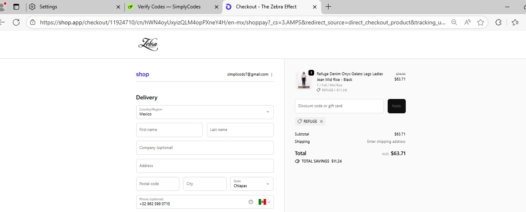The height and width of the screenshot is (212, 526).
Task: Click the Delivery section heading
Action: (147, 98)
